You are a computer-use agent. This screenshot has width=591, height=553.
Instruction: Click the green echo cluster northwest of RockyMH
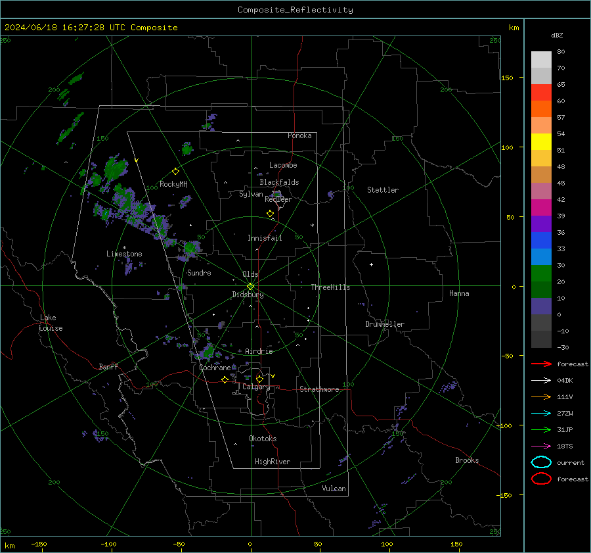click(116, 168)
